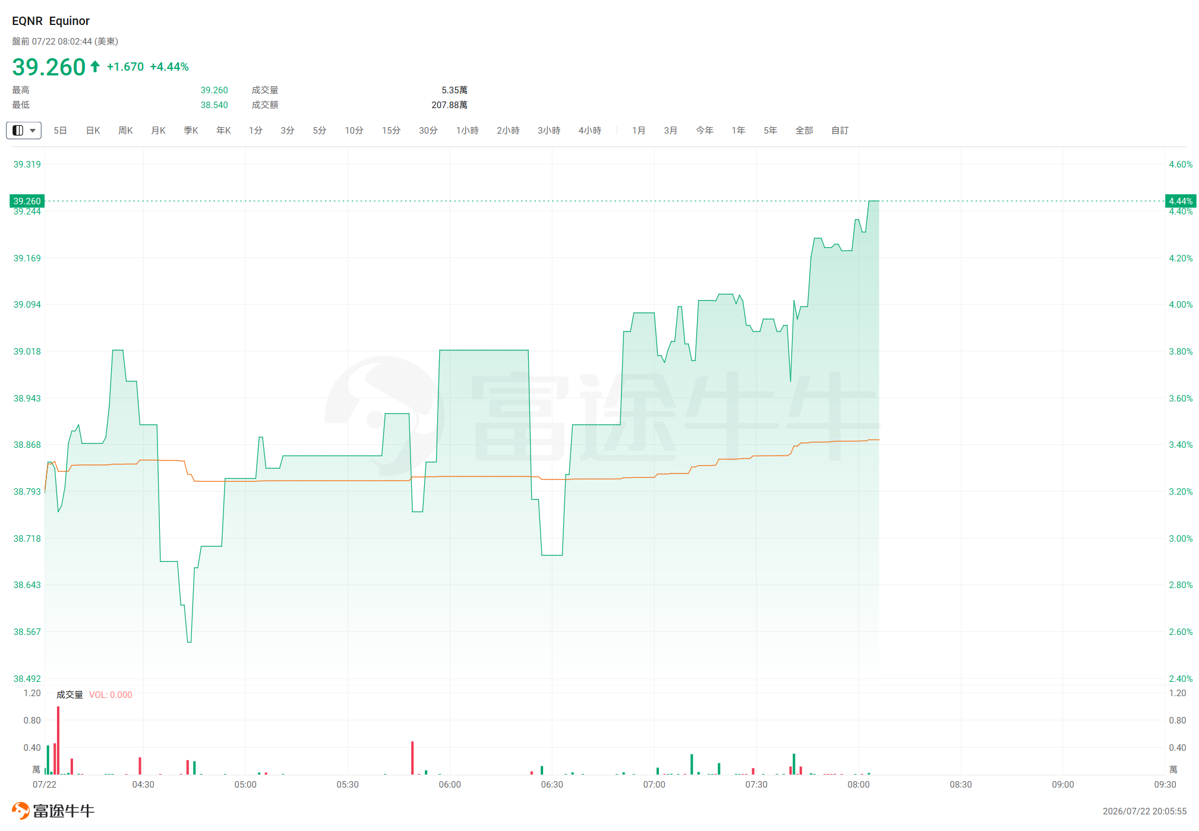The height and width of the screenshot is (831, 1199).
Task: Click the 成交額 value 207.88萬
Action: point(450,105)
